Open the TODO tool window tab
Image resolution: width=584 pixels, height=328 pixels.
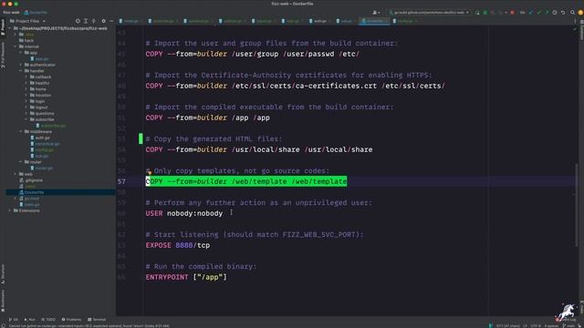click(x=48, y=320)
